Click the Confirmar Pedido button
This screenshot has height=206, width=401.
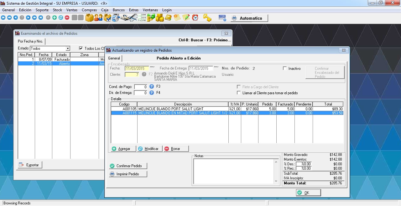(128, 166)
